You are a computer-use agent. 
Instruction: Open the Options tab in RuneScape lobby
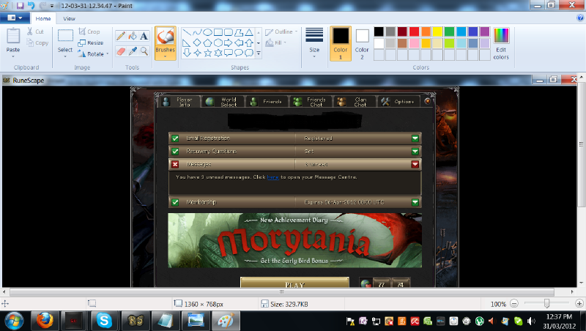point(399,102)
